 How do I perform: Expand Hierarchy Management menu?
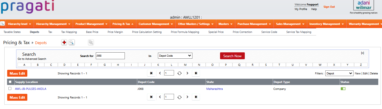(53, 24)
